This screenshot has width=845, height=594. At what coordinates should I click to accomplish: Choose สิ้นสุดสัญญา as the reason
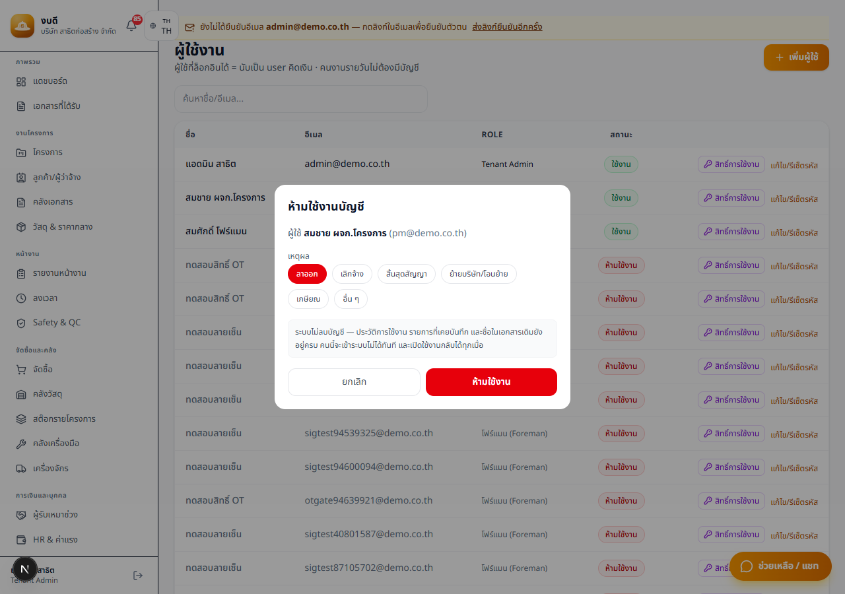click(x=407, y=274)
